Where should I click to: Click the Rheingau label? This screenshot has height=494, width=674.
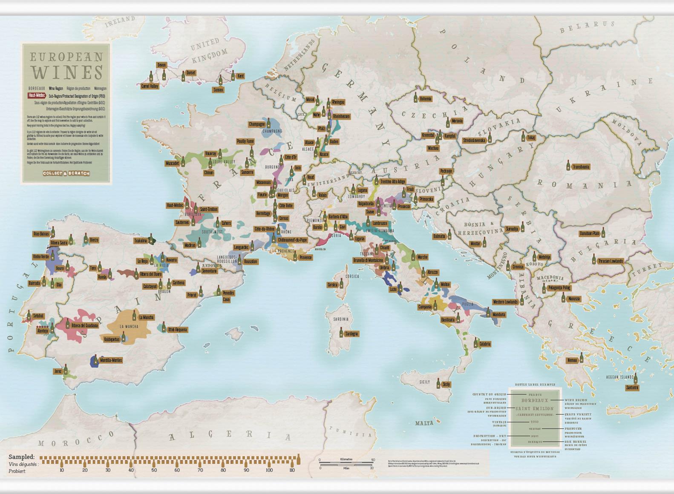[x=338, y=102]
